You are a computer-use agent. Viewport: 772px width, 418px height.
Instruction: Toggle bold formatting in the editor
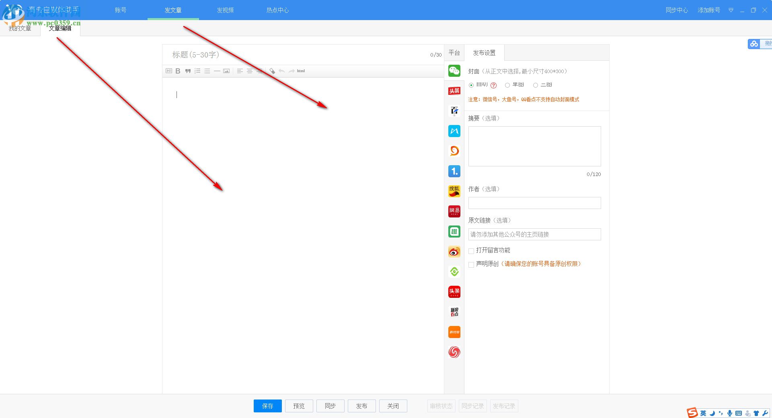(178, 71)
